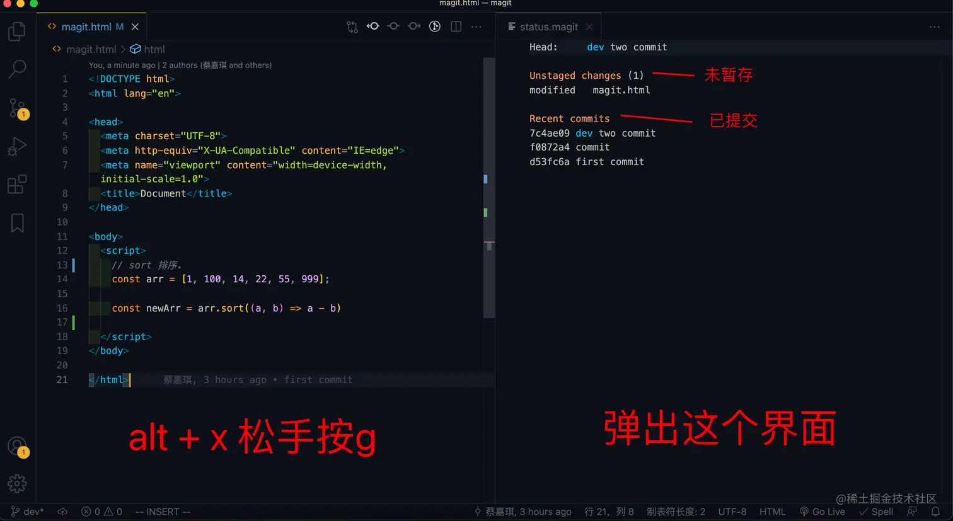Image resolution: width=953 pixels, height=521 pixels.
Task: Open the Accounts menu icon
Action: tap(17, 446)
